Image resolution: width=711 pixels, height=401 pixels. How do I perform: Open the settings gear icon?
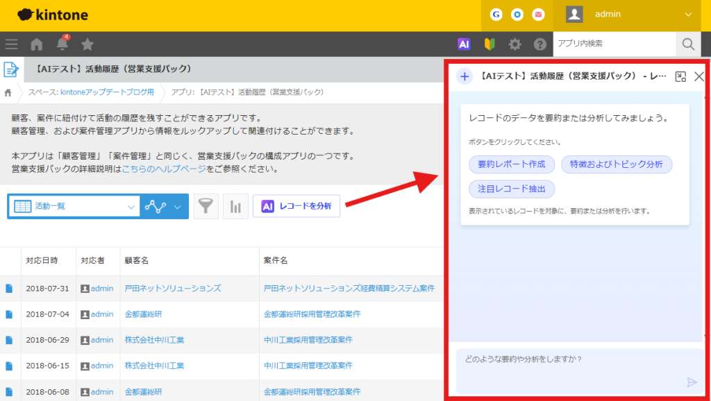pos(515,44)
